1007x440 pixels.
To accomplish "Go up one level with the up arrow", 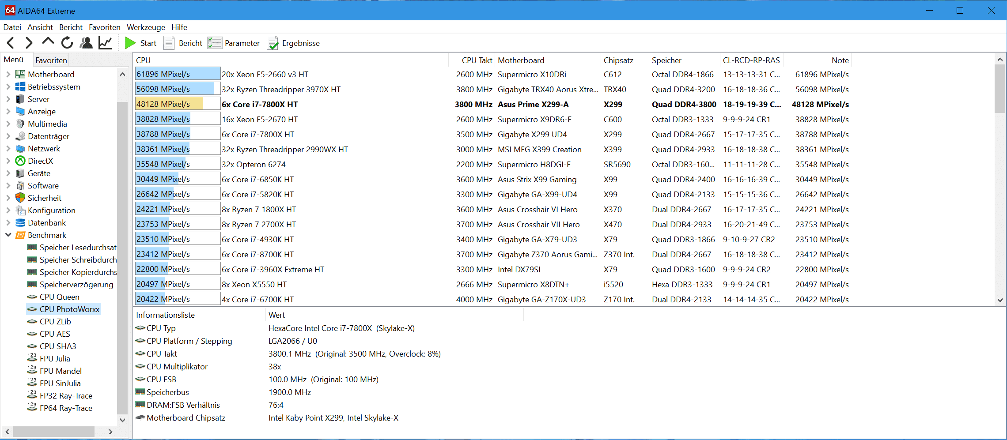I will coord(48,42).
